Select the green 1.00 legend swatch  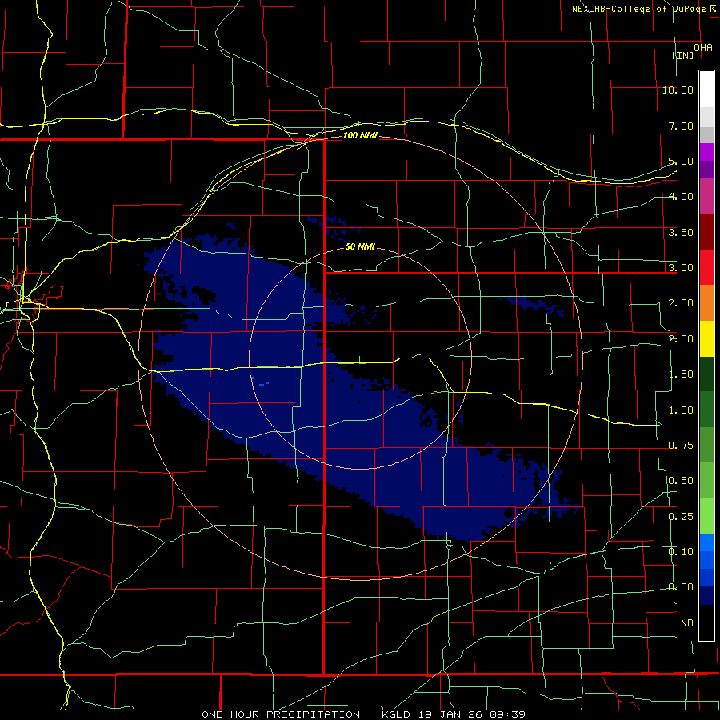(706, 410)
